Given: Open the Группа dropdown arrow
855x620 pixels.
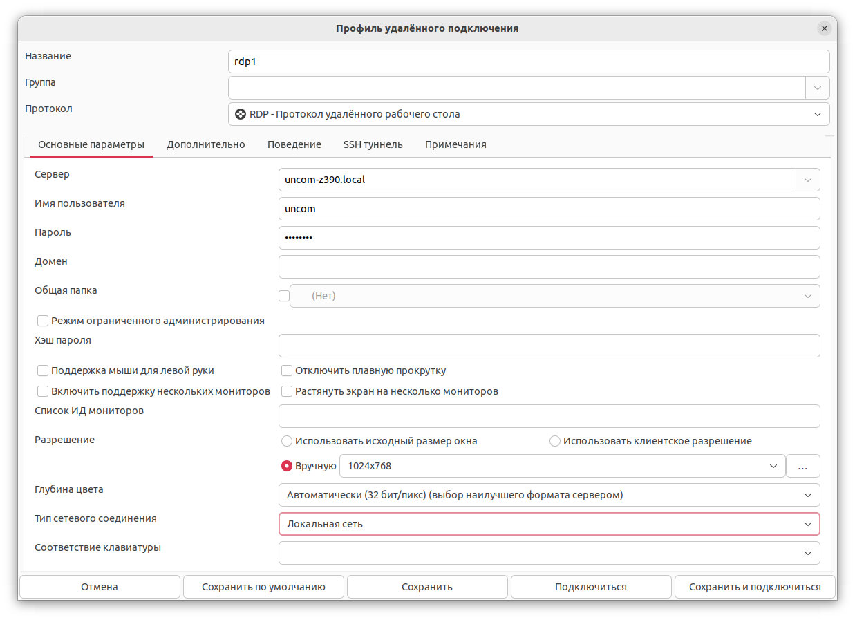Looking at the screenshot, I should click(x=818, y=88).
